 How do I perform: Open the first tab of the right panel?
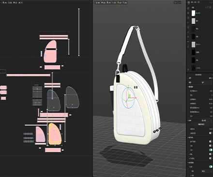point(189,2)
